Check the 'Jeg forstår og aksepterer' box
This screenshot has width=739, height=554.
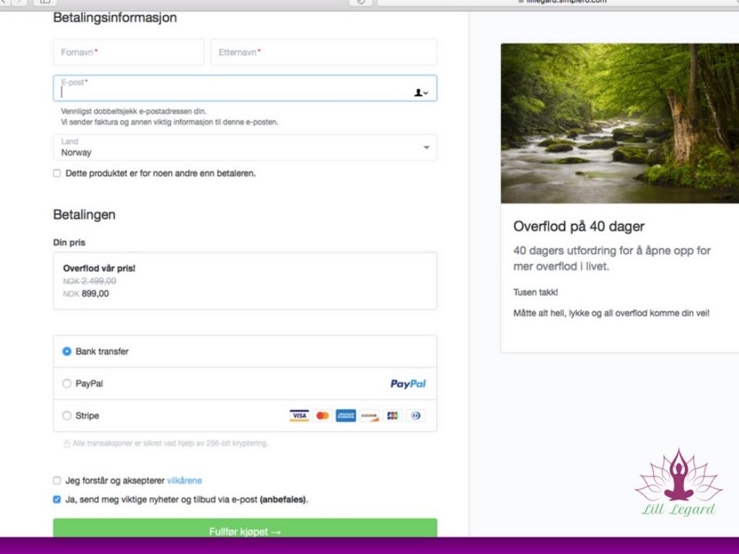click(57, 480)
